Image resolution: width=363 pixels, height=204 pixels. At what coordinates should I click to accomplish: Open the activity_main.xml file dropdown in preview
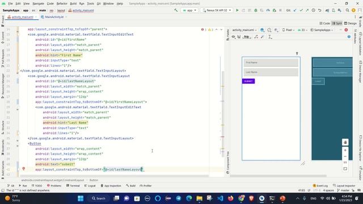coord(244,30)
